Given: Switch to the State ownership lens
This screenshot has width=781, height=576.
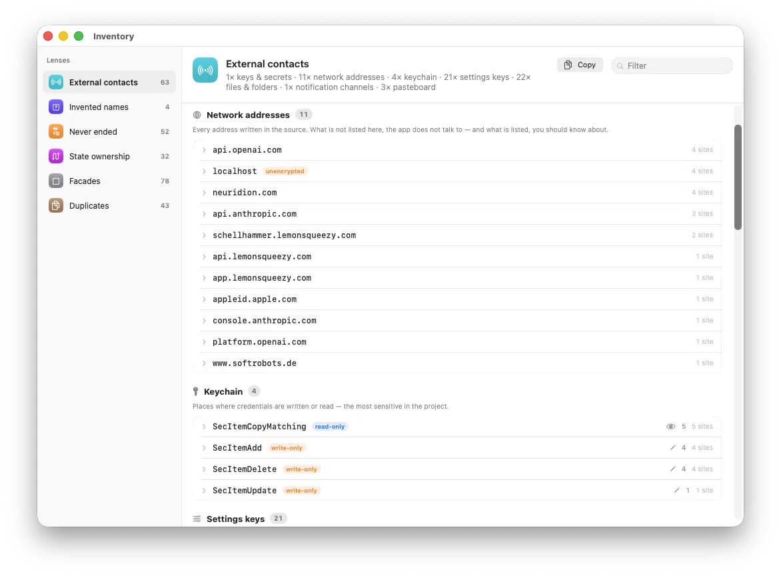Looking at the screenshot, I should pyautogui.click(x=109, y=157).
